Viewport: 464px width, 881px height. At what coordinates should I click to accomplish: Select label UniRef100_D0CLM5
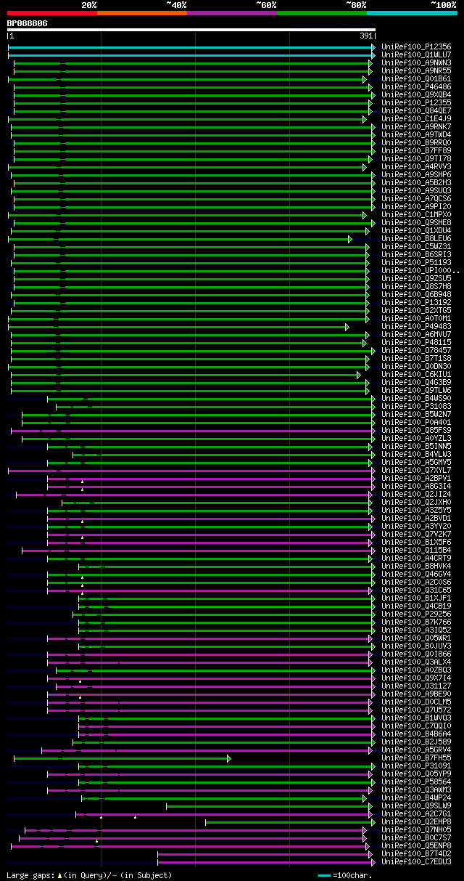416,702
